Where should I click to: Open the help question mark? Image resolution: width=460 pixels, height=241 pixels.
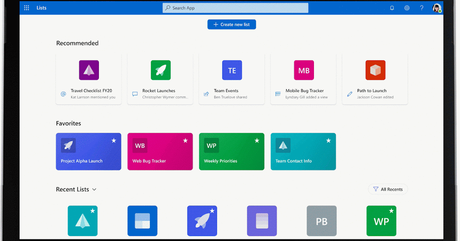422,8
